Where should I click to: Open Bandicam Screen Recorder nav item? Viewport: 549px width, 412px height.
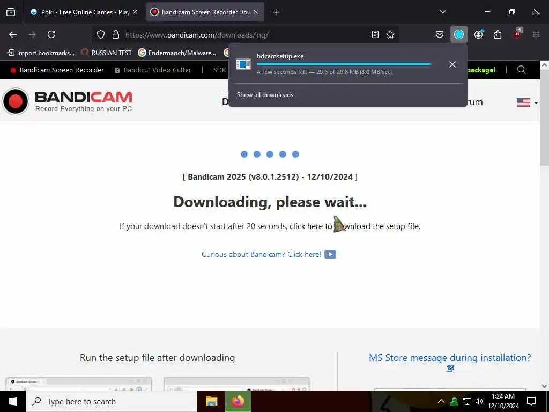pos(57,70)
